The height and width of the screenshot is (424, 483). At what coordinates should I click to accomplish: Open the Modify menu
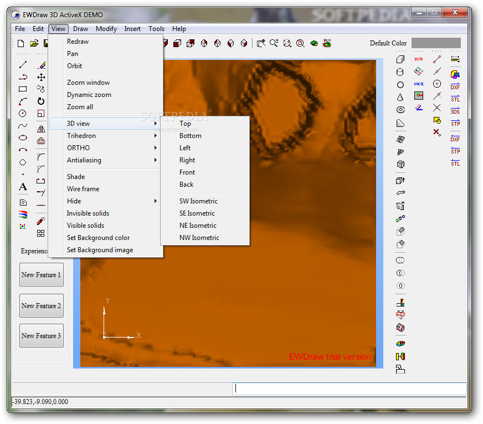[x=106, y=29]
